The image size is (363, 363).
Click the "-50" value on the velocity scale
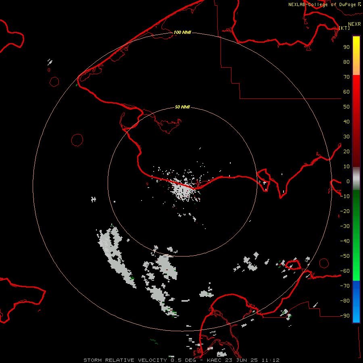345,256
